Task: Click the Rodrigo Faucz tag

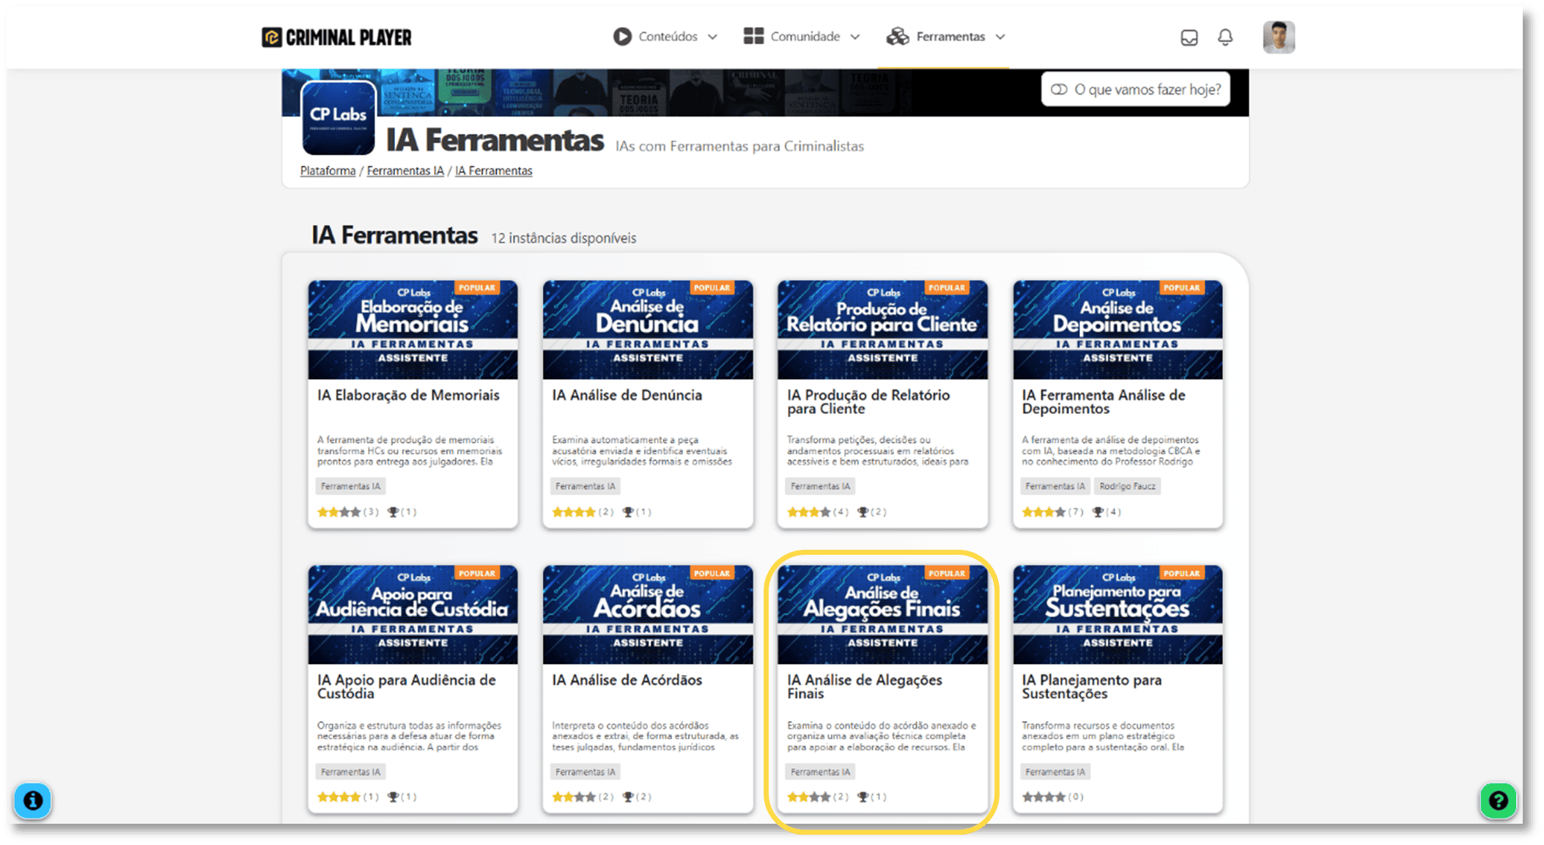Action: click(1127, 487)
